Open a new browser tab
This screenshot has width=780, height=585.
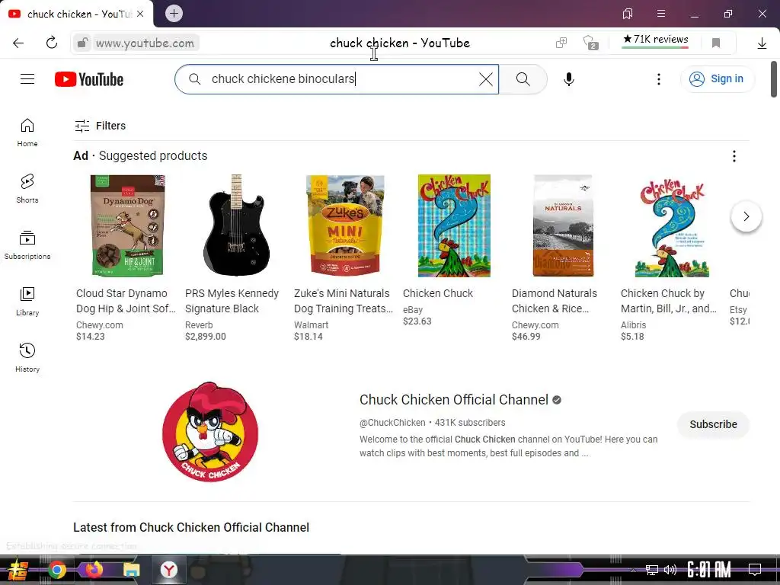174,14
